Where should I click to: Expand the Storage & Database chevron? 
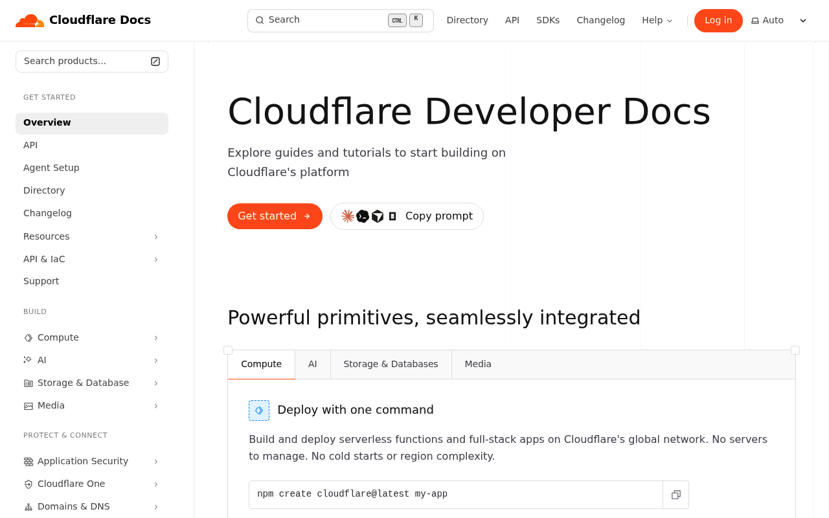tap(156, 383)
